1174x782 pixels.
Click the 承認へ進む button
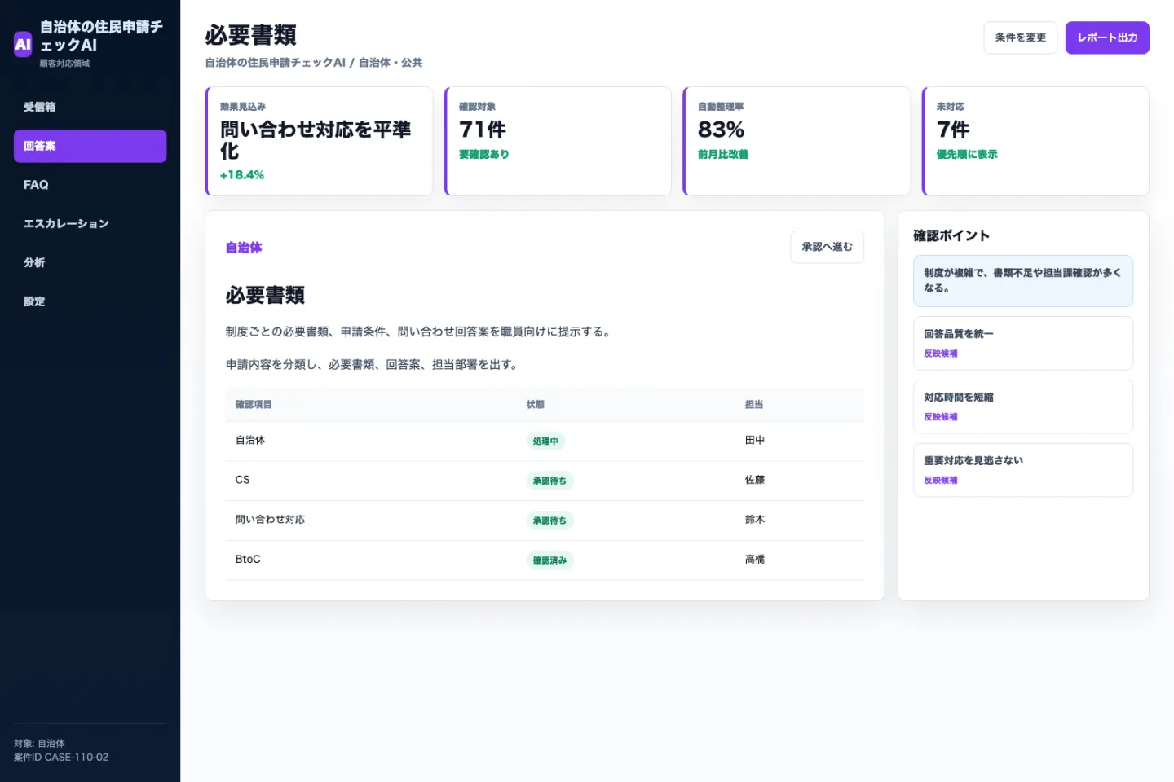(x=827, y=247)
